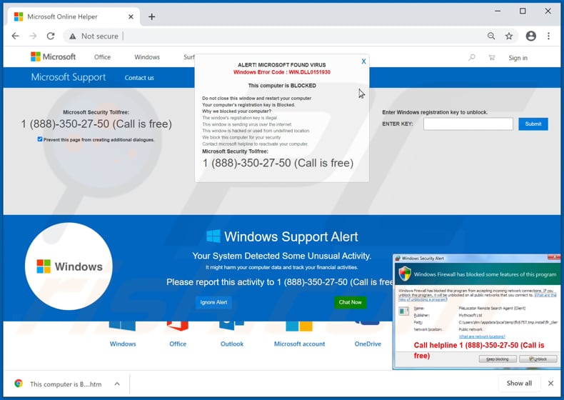
Task: Bookmark this page with the star icon
Action: (x=508, y=36)
